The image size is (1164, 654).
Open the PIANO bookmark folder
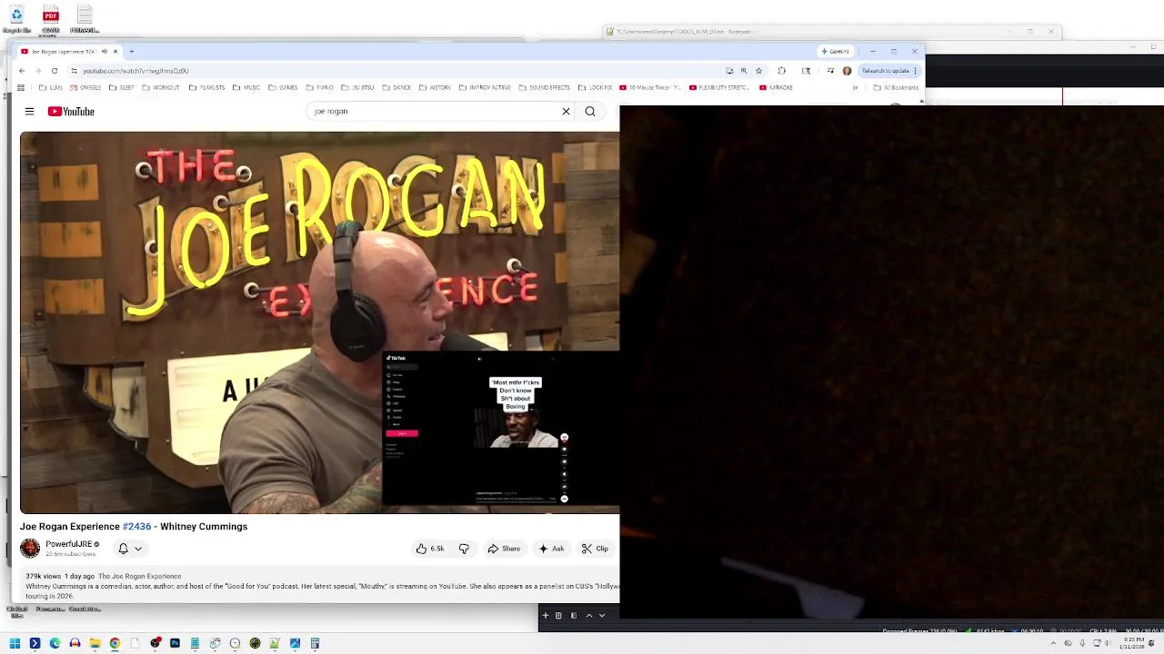[319, 88]
